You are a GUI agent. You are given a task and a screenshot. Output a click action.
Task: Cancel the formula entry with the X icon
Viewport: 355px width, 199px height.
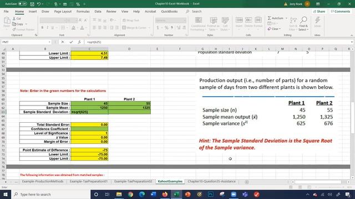pos(63,42)
